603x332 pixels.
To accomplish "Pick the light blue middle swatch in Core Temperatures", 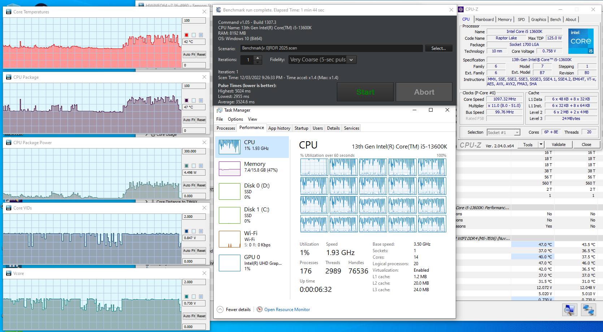I will [x=194, y=35].
